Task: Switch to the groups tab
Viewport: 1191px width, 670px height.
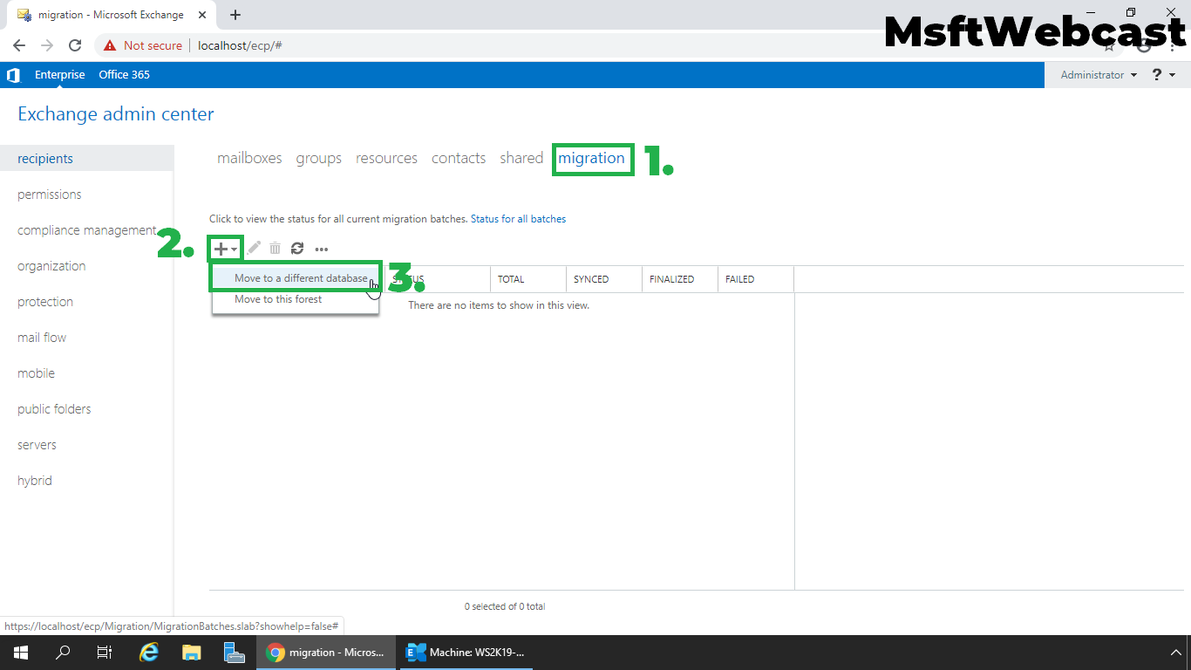Action: (318, 158)
